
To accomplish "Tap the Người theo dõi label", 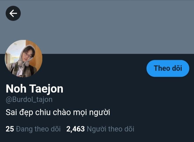I will point(110,129).
